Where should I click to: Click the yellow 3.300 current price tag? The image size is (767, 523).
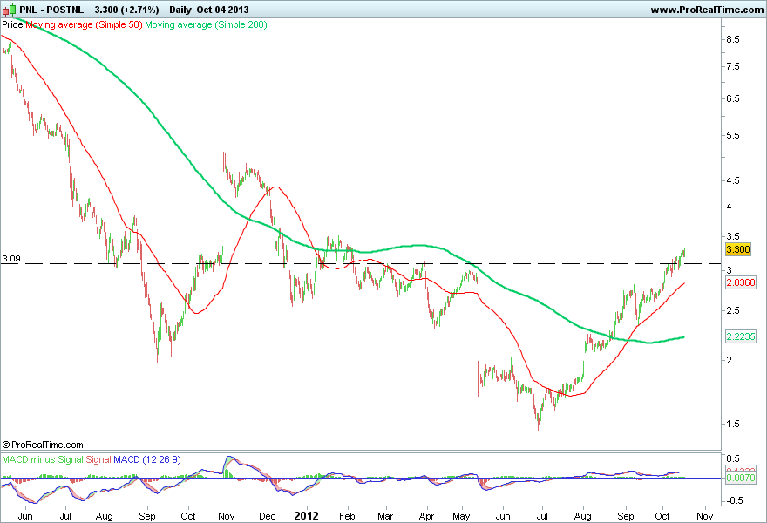click(737, 249)
